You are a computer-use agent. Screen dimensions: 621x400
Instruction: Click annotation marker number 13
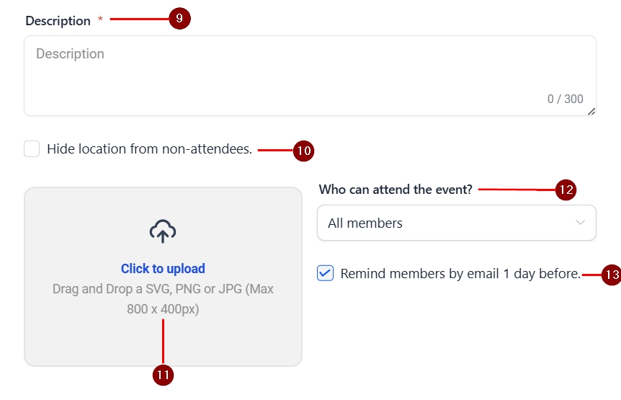(x=611, y=275)
